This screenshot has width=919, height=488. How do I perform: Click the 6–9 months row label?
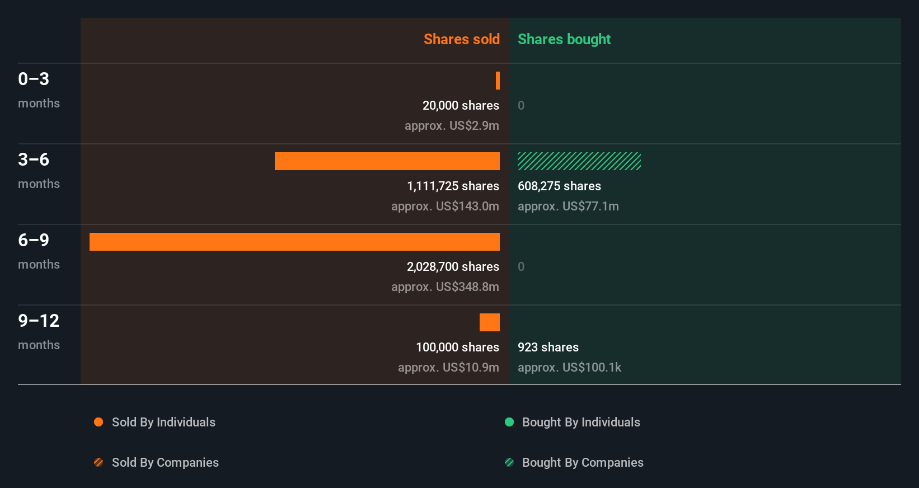pos(39,251)
